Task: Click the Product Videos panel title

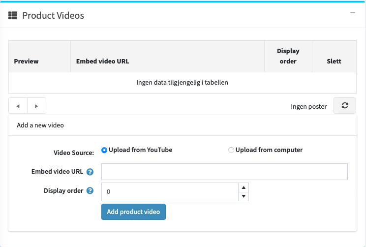Action: [53, 16]
